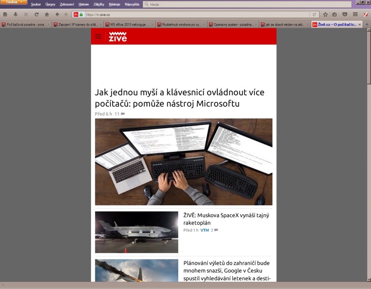Image resolution: width=371 pixels, height=289 pixels.
Task: Open the Nápověda menu
Action: (x=132, y=4)
